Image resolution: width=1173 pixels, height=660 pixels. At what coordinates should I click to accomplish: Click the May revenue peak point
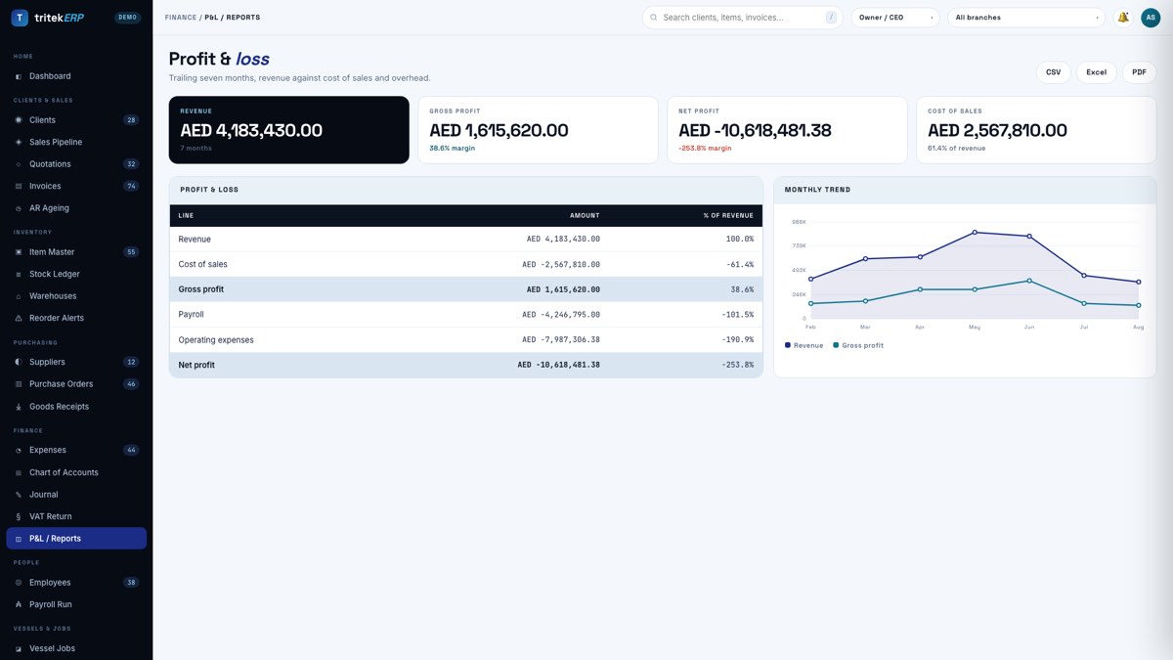pyautogui.click(x=975, y=233)
